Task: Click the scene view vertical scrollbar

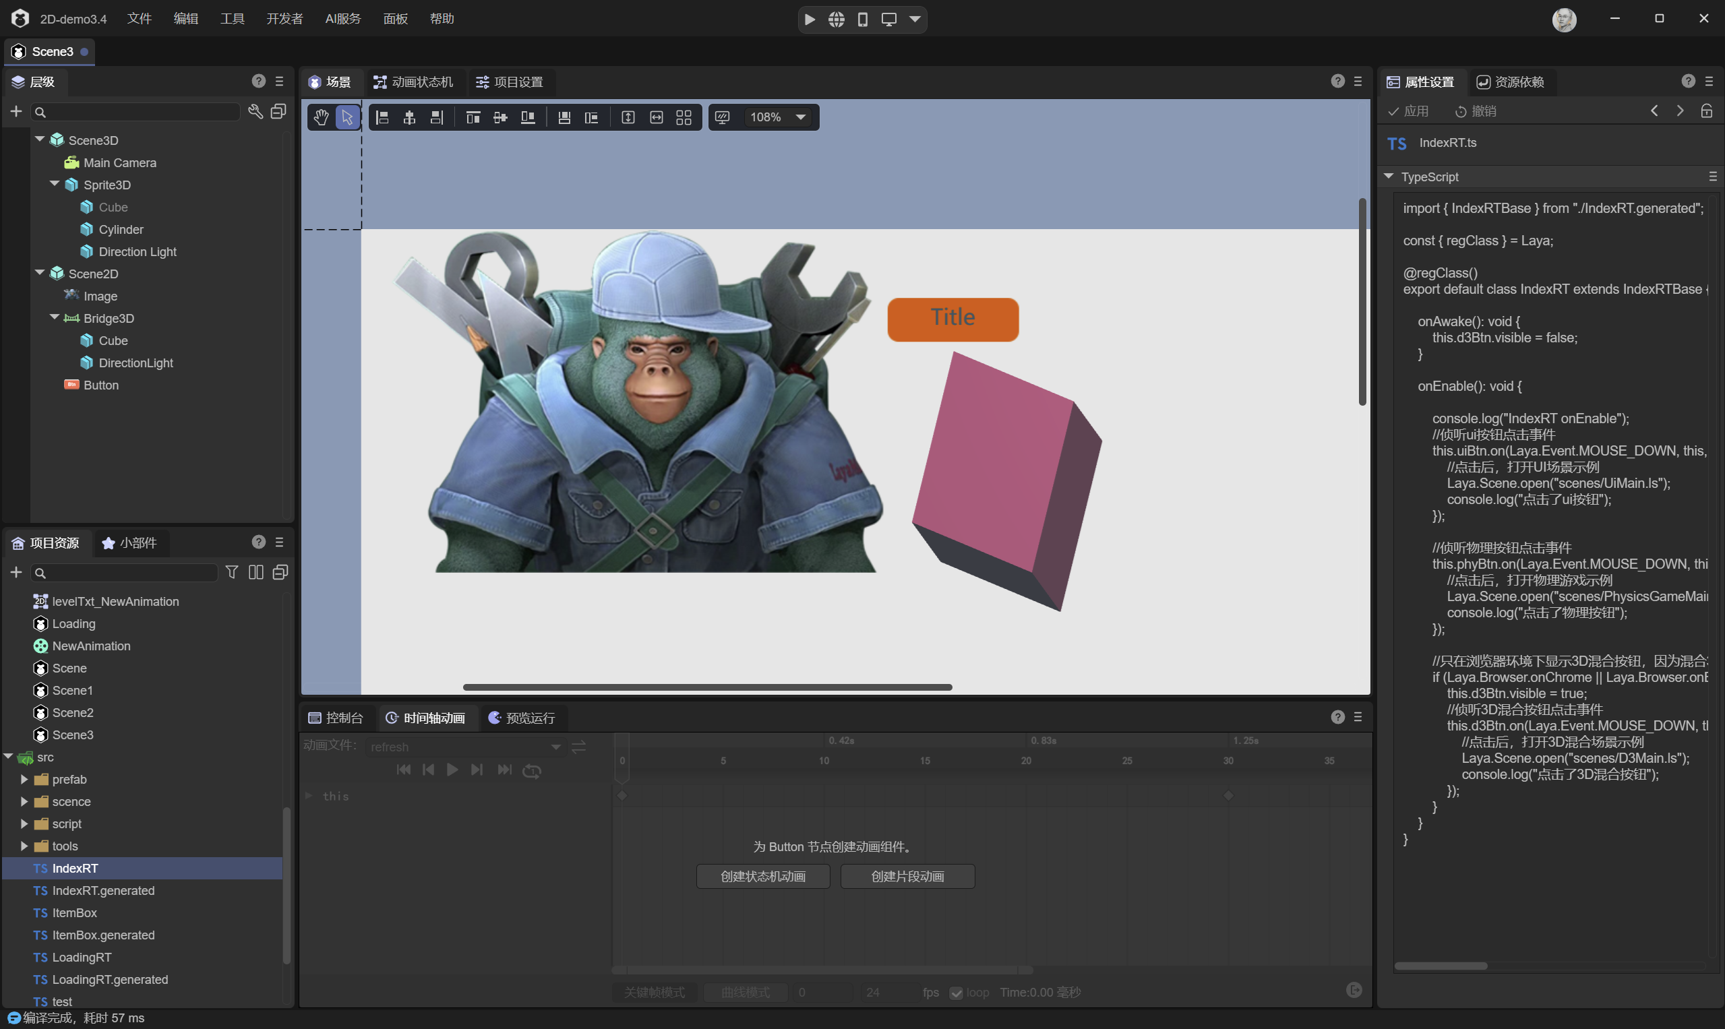Action: click(x=1362, y=302)
